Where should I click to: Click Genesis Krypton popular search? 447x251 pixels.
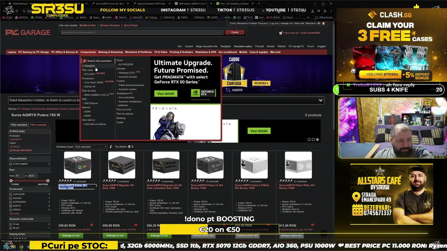pos(110,25)
